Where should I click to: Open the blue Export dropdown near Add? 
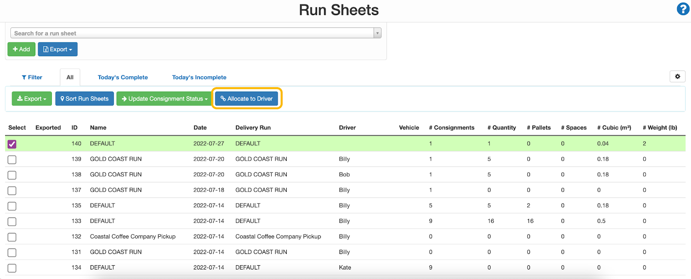[57, 49]
